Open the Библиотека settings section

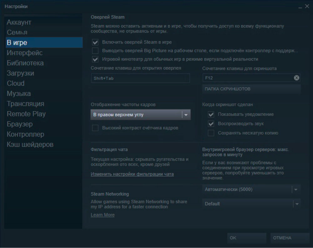44,63
